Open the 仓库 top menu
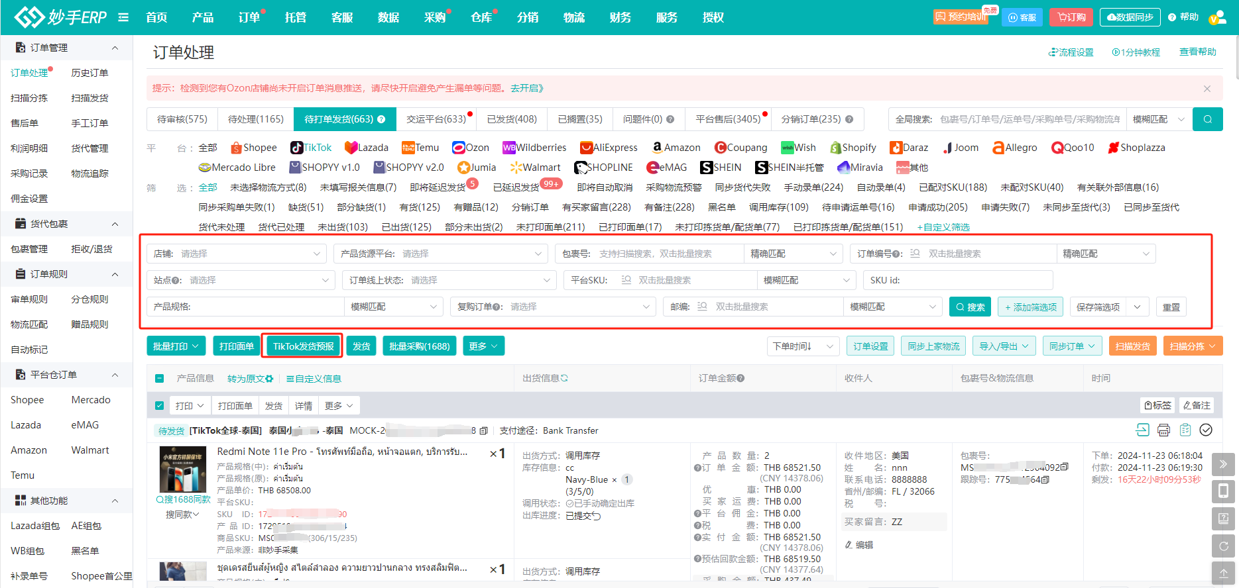Screen dimensions: 1239x588 coord(481,17)
